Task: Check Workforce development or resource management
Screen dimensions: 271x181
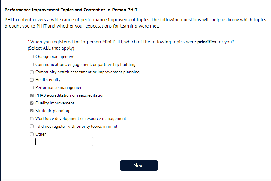Action: [32, 119]
